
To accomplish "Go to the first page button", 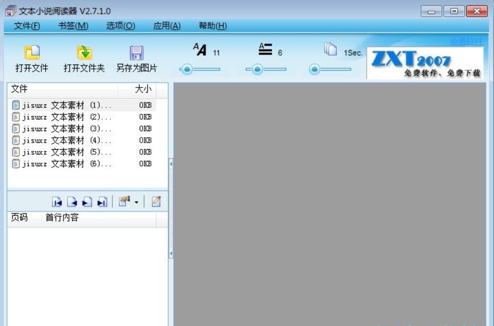I will point(57,202).
